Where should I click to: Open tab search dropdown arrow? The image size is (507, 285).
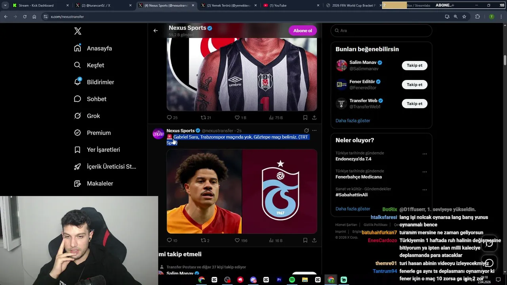[x=5, y=5]
